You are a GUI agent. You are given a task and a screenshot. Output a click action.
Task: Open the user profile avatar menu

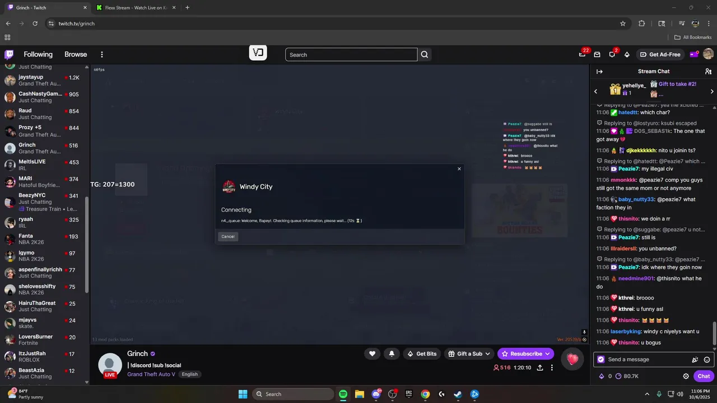coord(708,54)
